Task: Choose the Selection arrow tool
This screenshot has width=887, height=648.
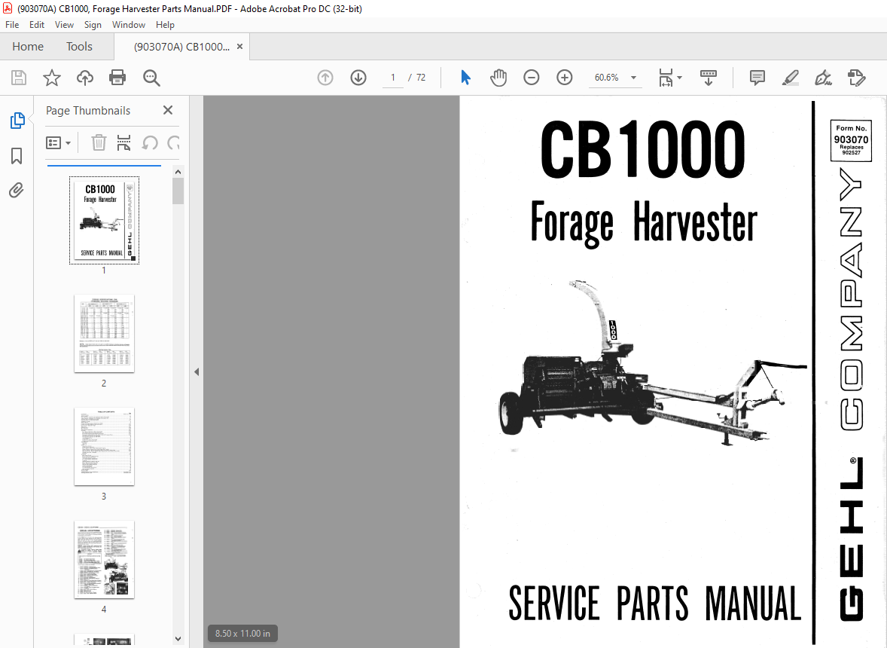Action: [465, 78]
